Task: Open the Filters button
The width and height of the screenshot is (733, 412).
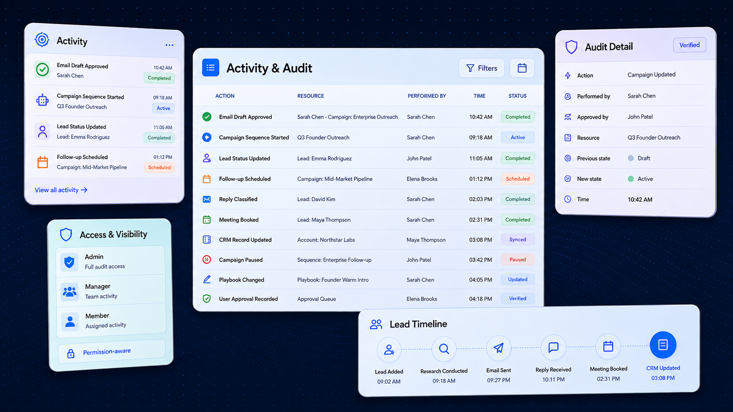Action: [x=481, y=68]
